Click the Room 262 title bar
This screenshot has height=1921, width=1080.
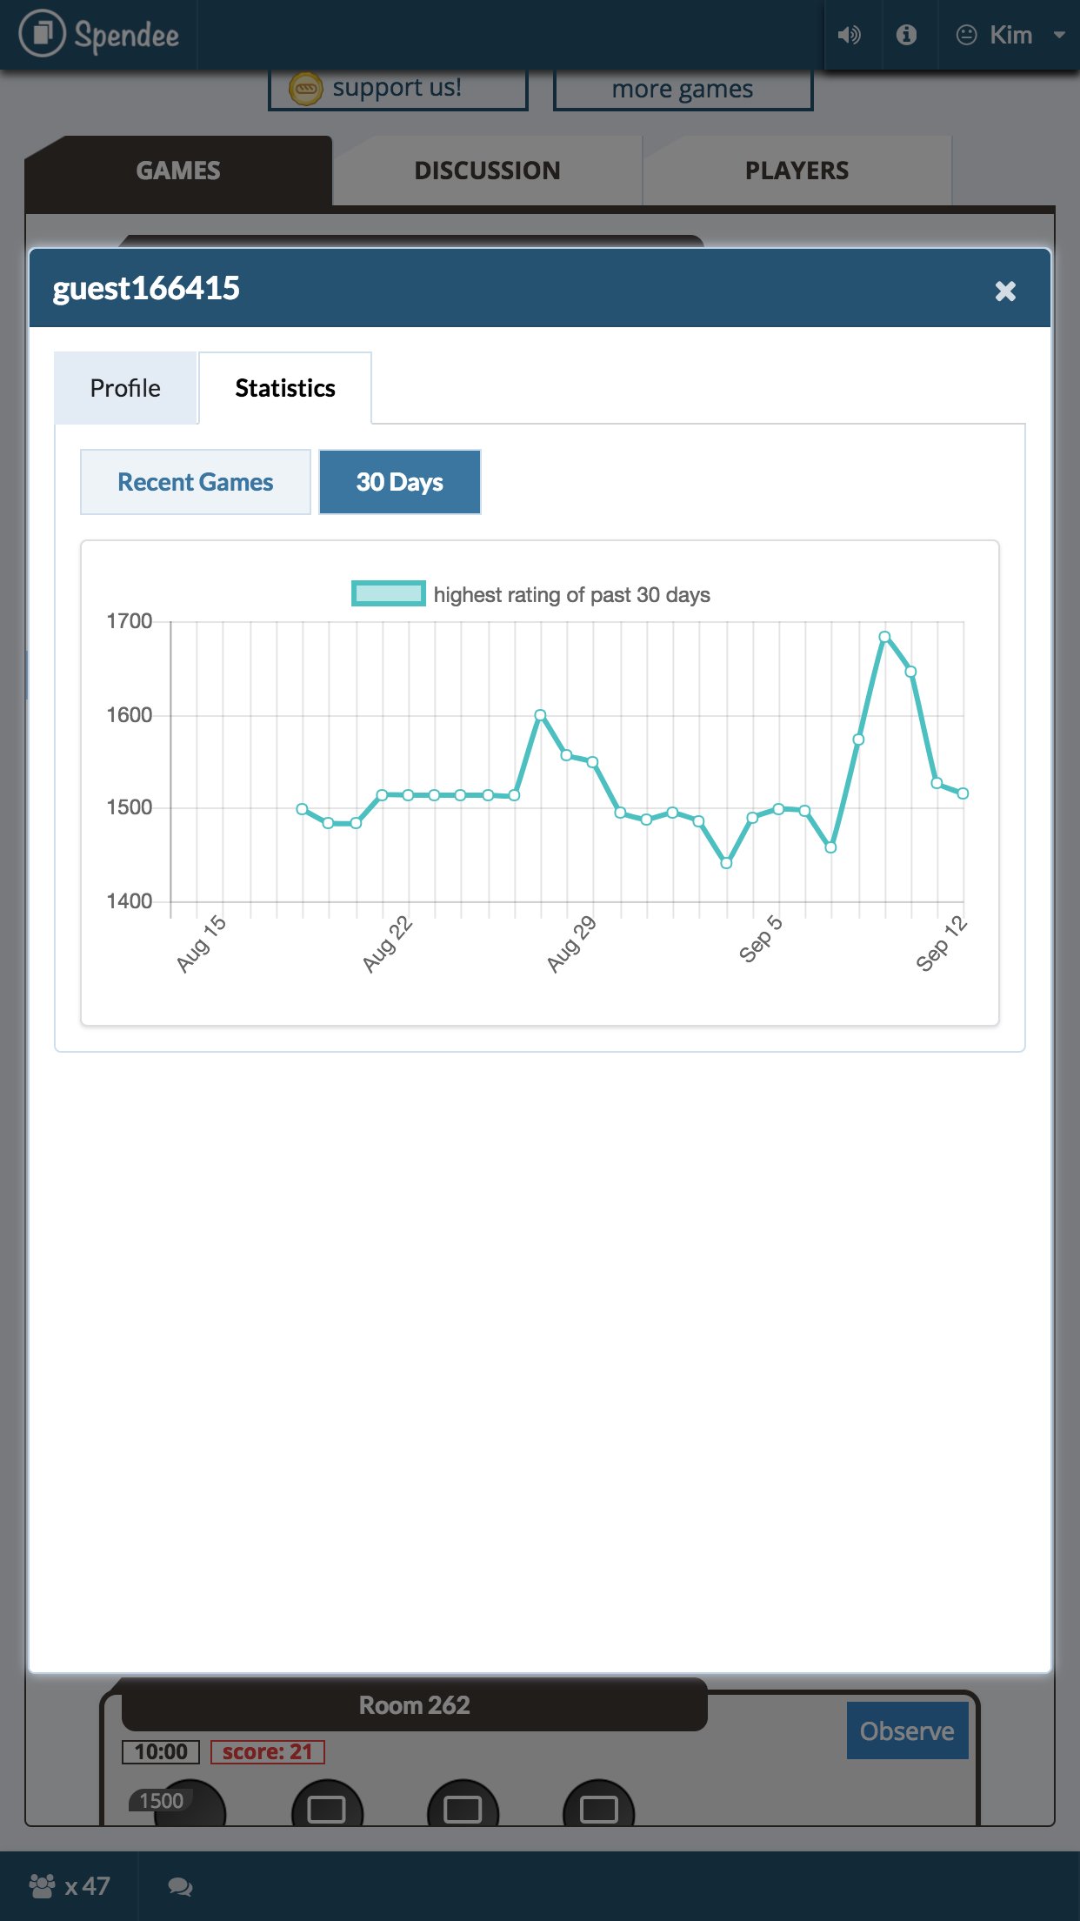tap(414, 1705)
